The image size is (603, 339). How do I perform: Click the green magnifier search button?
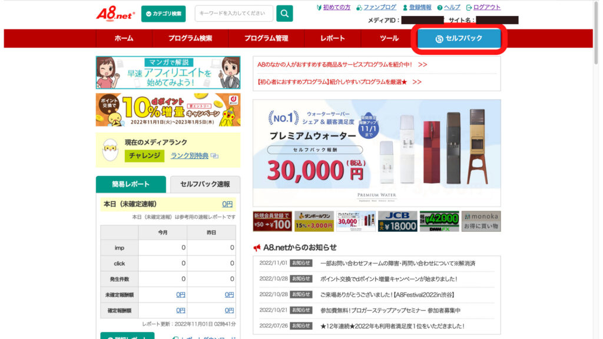click(x=284, y=14)
